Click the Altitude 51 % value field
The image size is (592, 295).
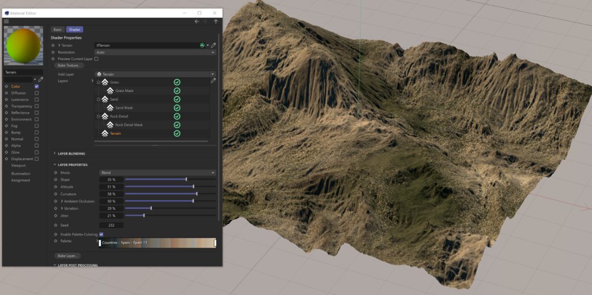tap(112, 187)
